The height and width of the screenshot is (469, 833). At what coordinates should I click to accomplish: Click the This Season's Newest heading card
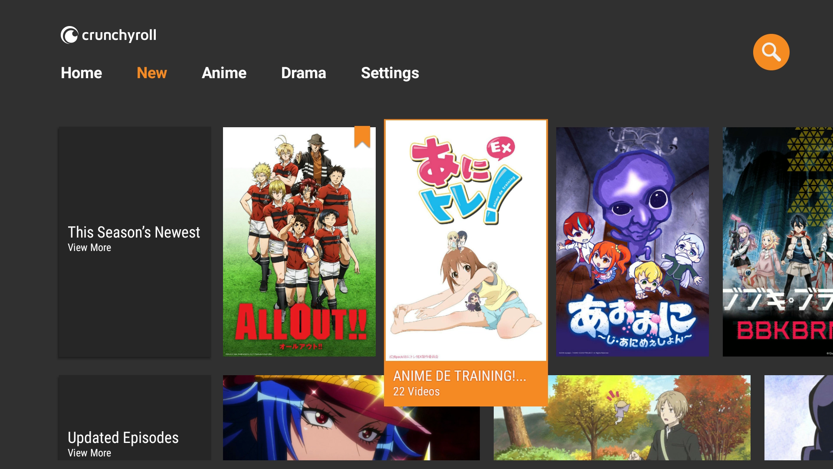point(134,242)
